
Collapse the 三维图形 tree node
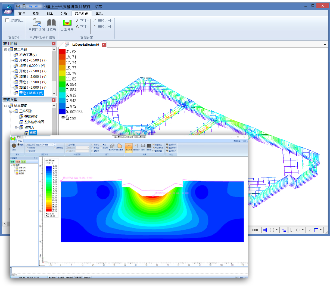point(11,111)
